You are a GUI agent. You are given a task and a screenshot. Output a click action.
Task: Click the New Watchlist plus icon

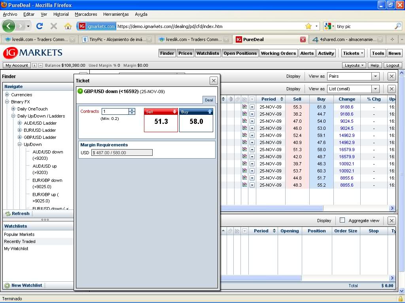pos(7,286)
